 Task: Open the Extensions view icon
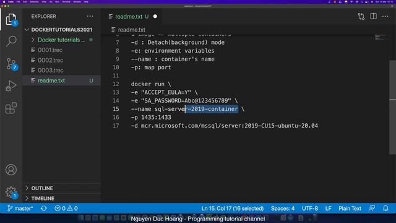(x=11, y=108)
